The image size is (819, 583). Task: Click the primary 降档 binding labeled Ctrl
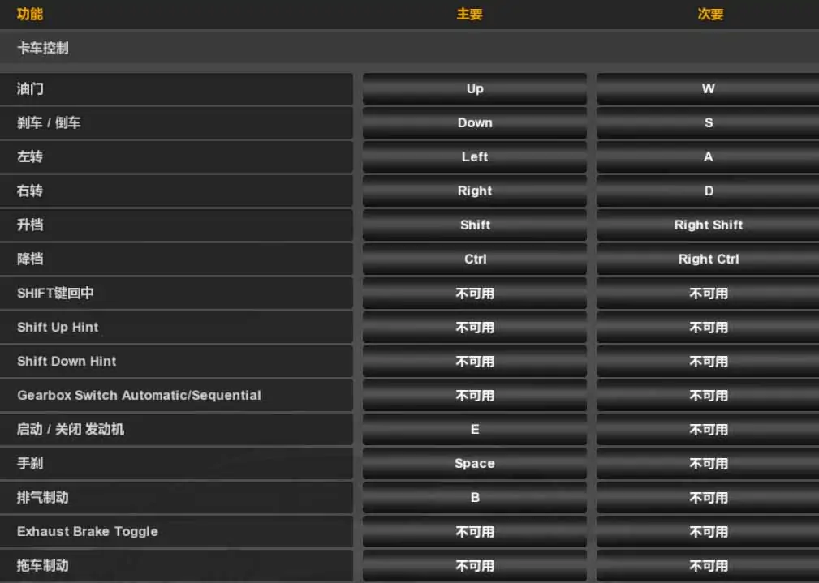coord(475,259)
